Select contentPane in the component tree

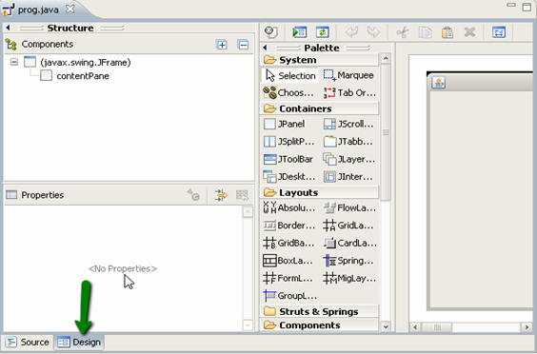tap(83, 76)
